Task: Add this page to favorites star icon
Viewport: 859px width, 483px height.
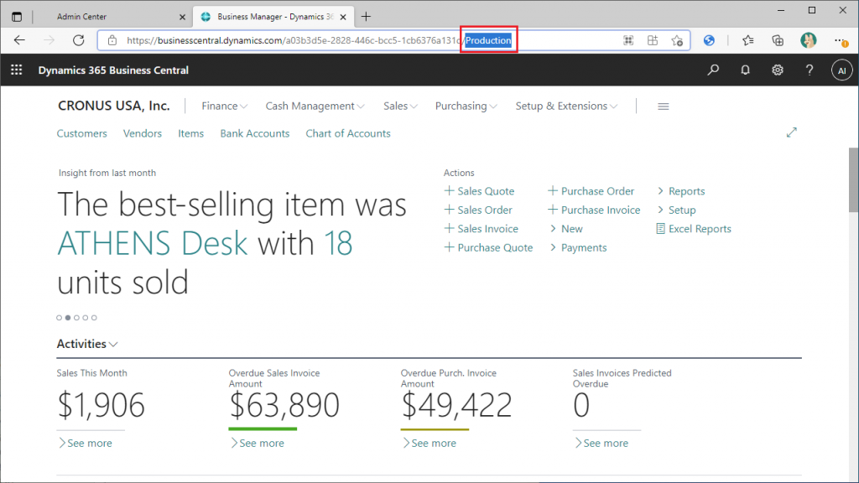Action: (x=677, y=40)
